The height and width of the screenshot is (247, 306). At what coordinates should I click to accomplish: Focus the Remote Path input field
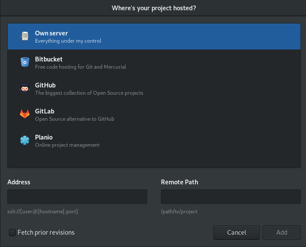(x=231, y=197)
